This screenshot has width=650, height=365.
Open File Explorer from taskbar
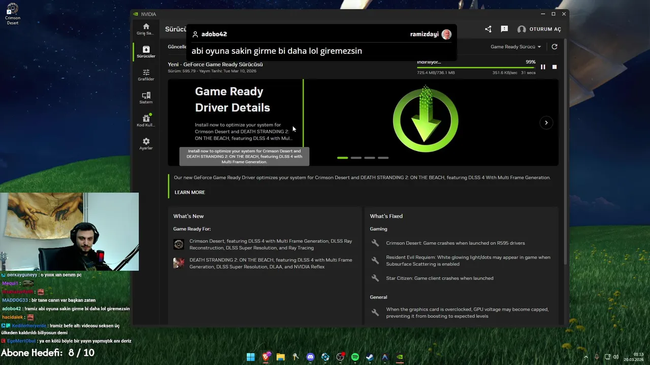[280, 357]
